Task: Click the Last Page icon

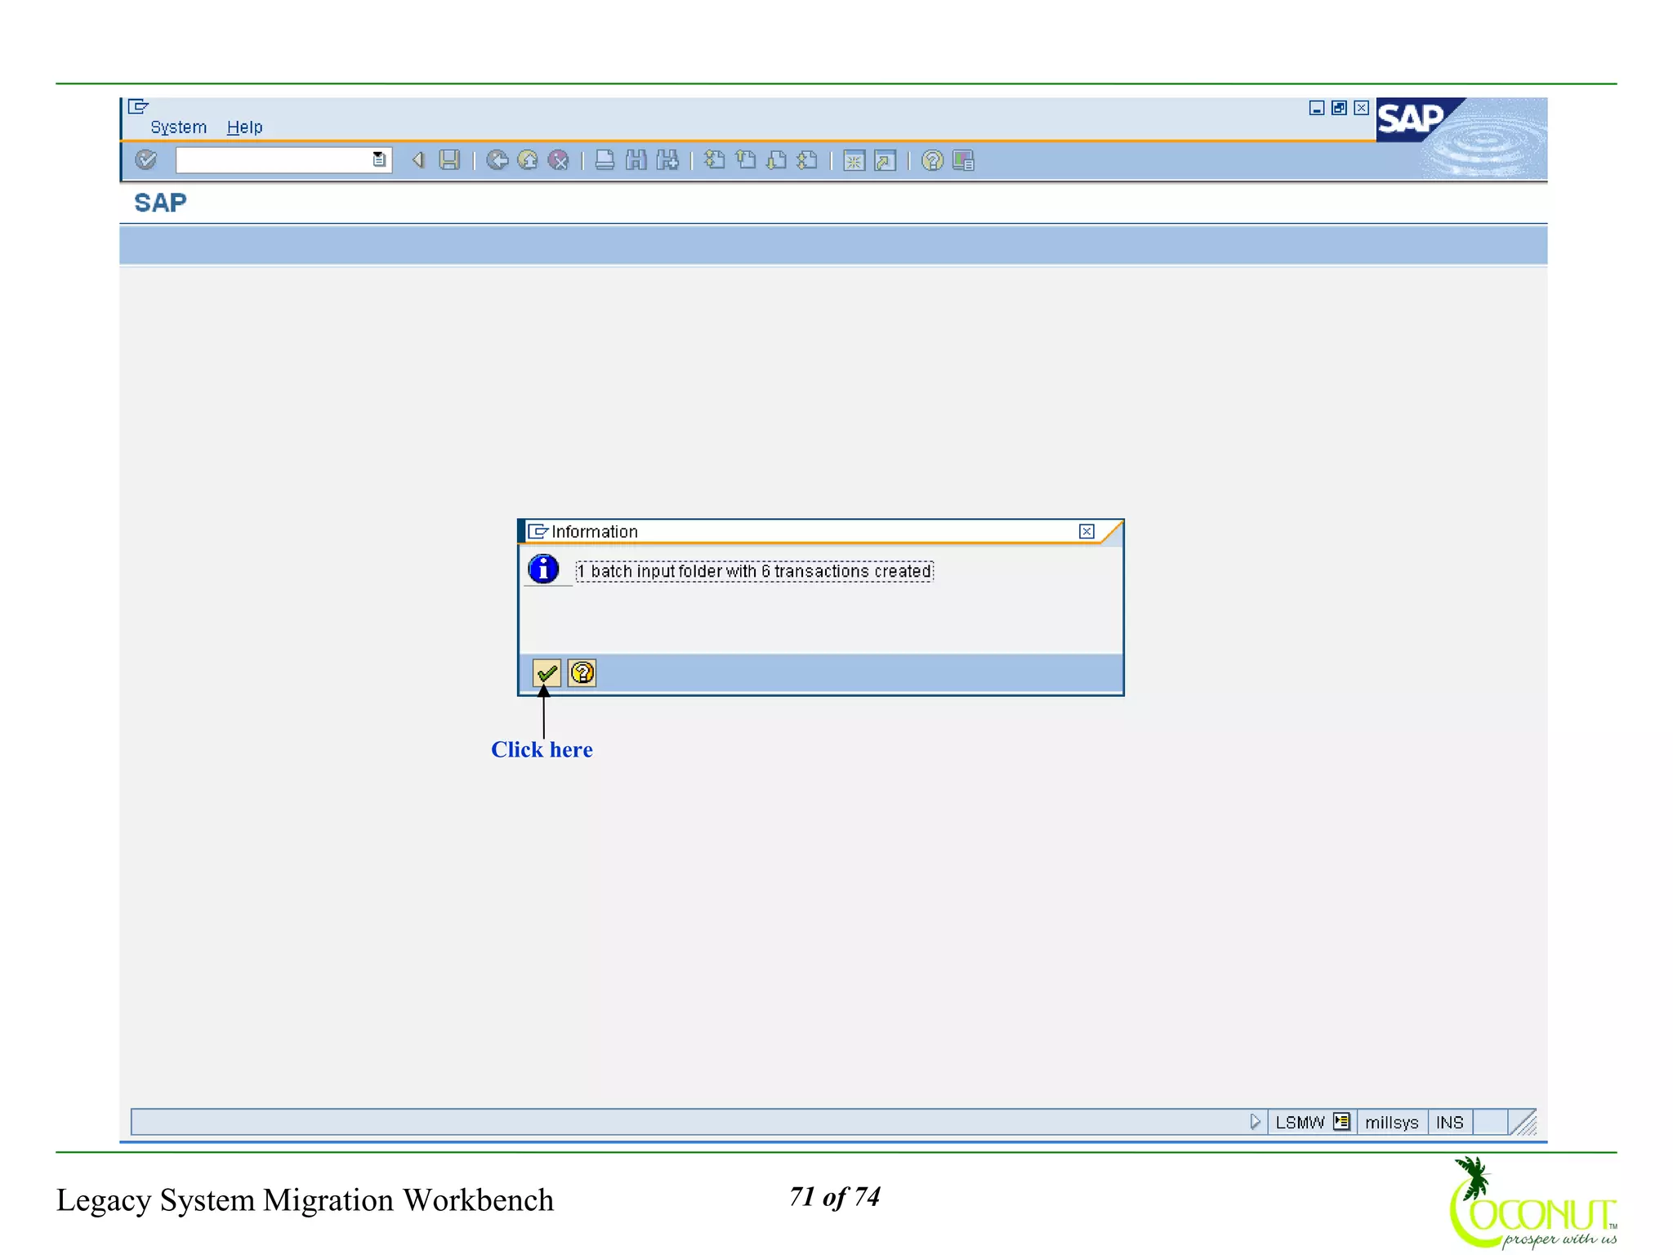Action: click(807, 160)
